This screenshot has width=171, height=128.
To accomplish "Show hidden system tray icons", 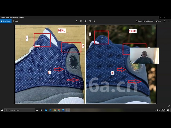I will 155,110.
